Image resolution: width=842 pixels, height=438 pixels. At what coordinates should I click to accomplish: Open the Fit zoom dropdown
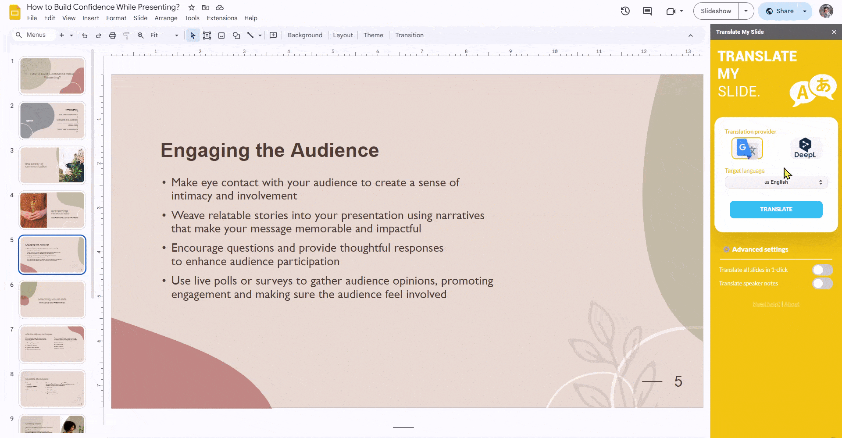pos(176,35)
